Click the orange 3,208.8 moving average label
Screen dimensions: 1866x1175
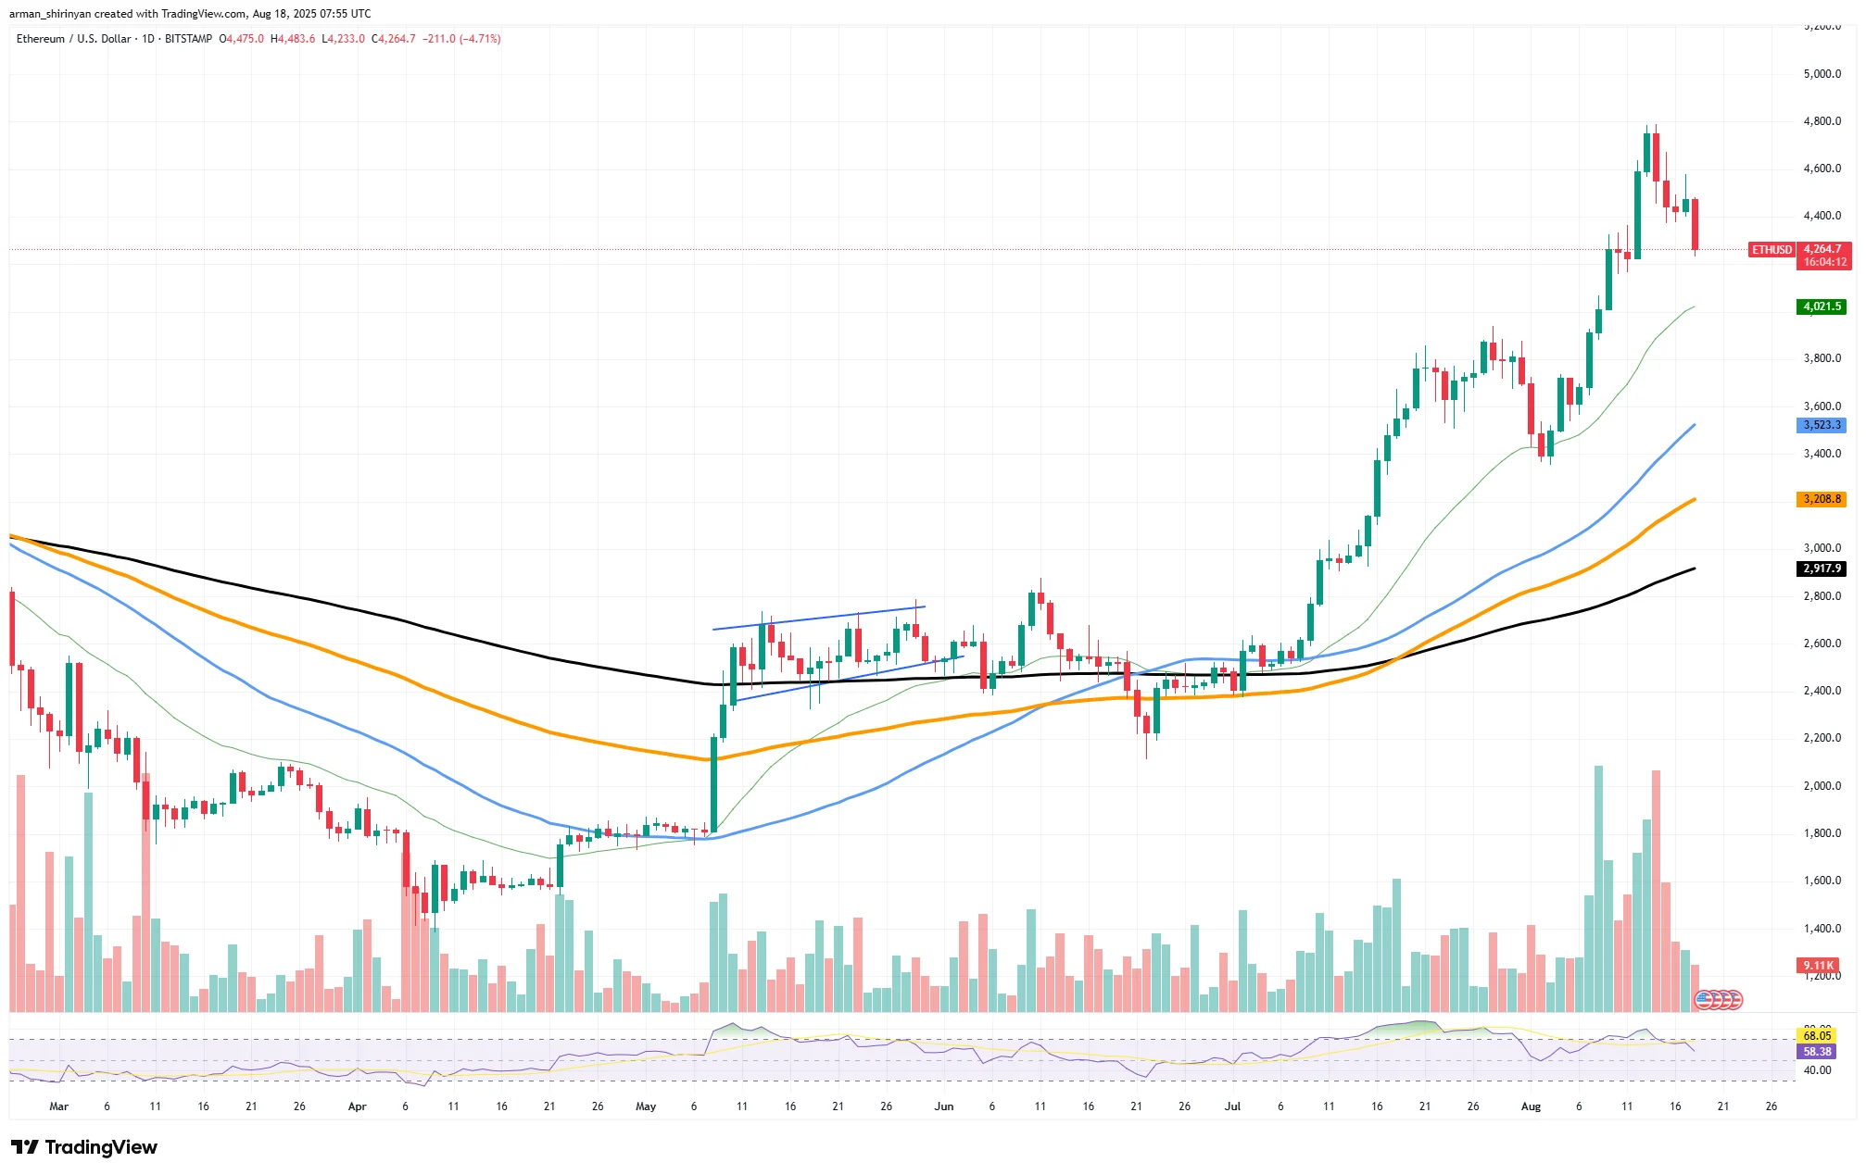pyautogui.click(x=1822, y=499)
